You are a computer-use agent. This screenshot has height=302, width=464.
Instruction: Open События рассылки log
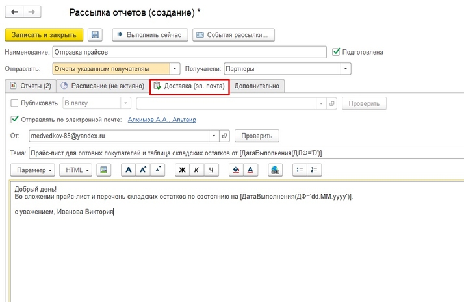coord(233,35)
